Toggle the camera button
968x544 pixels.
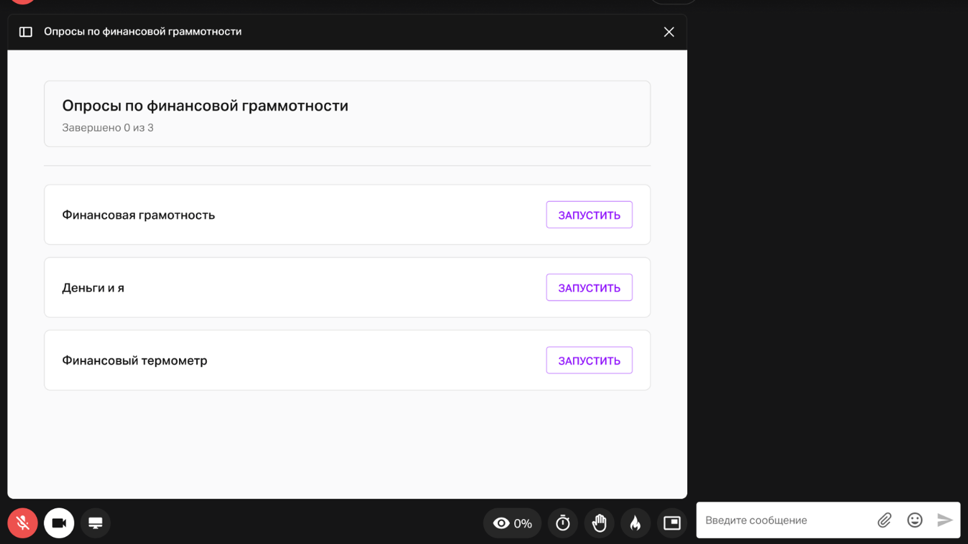59,523
